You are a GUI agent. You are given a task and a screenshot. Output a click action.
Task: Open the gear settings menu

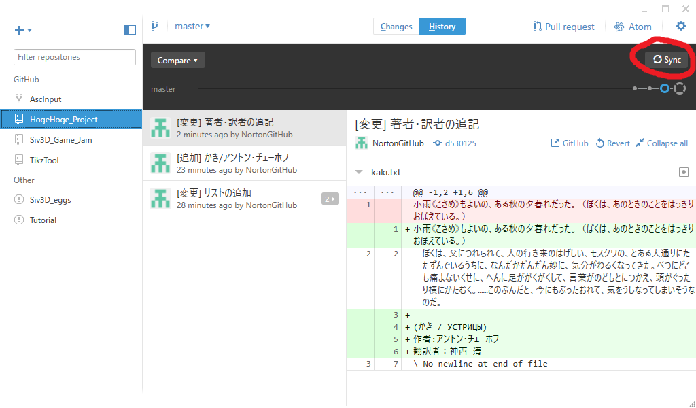pyautogui.click(x=680, y=27)
